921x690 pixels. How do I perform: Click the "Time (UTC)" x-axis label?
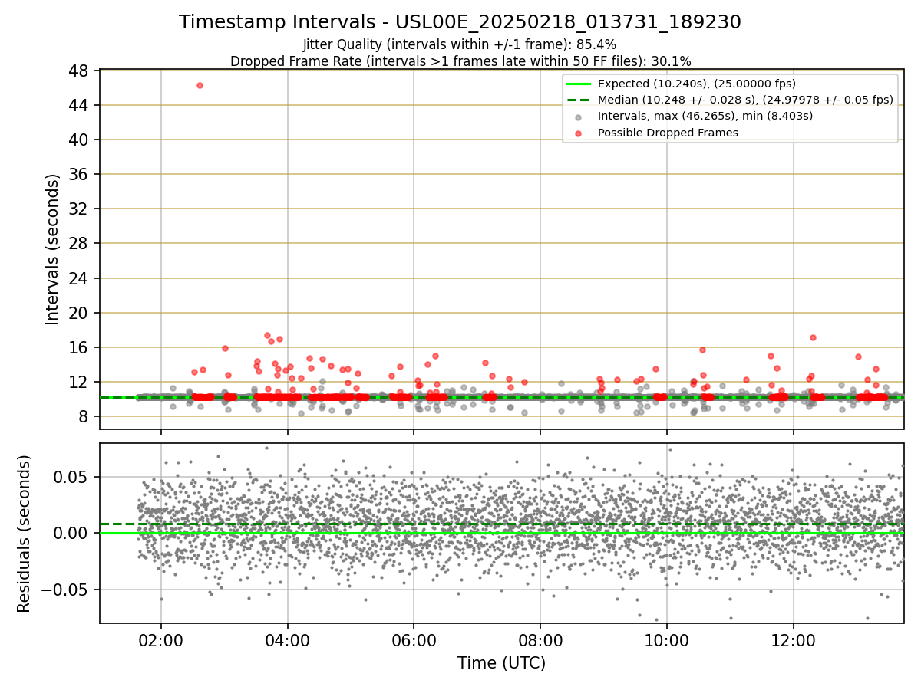(x=501, y=663)
